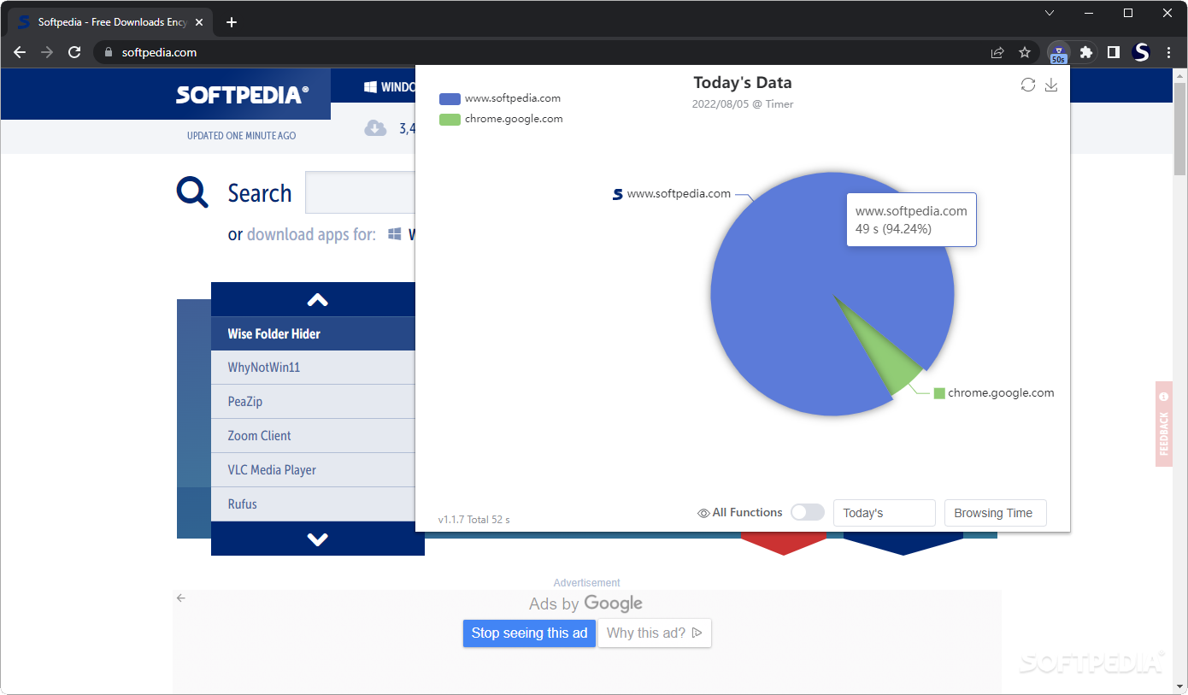Open the Browsing Time type dropdown
The height and width of the screenshot is (695, 1188).
pos(996,513)
